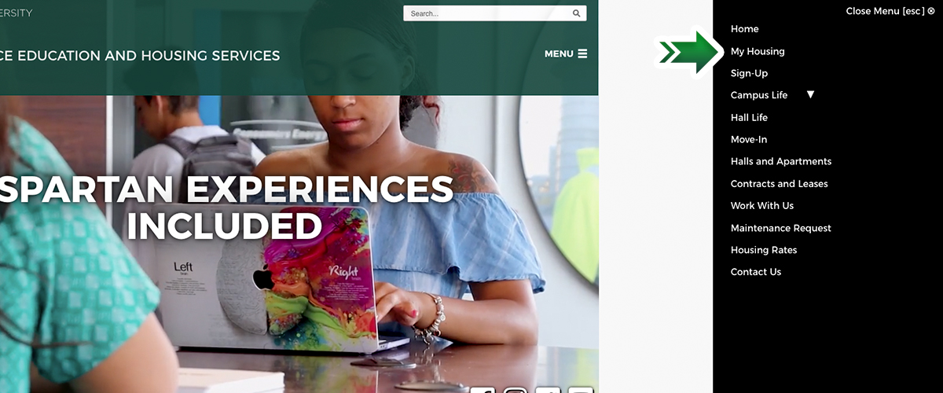Screen dimensions: 943x393
Task: View Contracts and Leases
Action: coord(780,183)
